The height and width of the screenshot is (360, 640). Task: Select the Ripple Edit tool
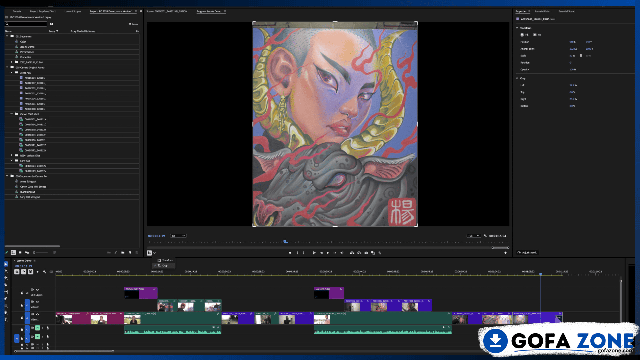tap(6, 278)
